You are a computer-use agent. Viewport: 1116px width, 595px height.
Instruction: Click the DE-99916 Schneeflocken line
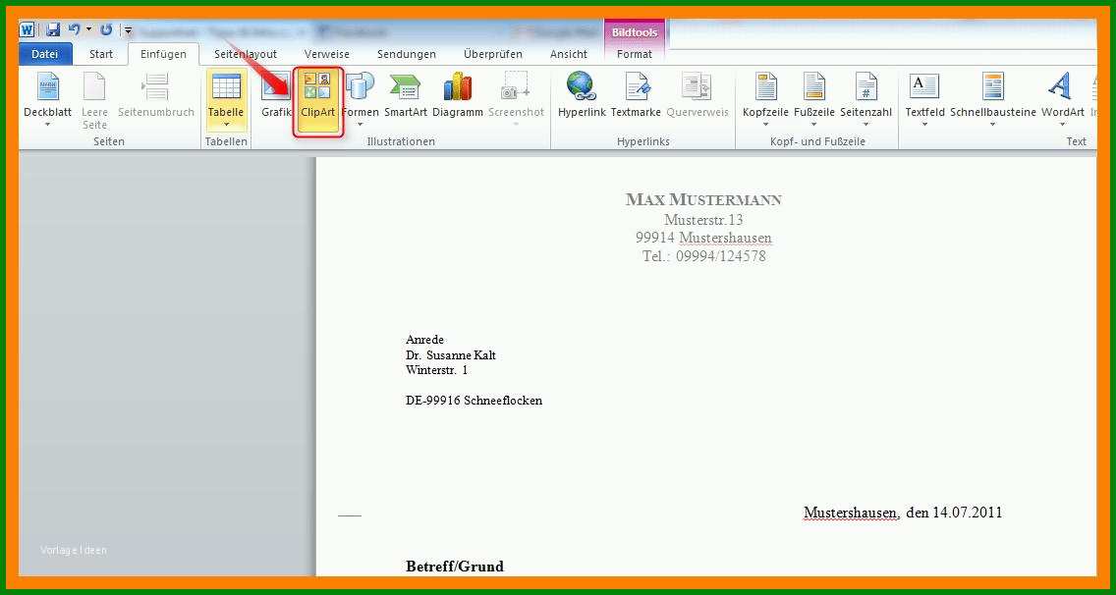[x=474, y=401]
